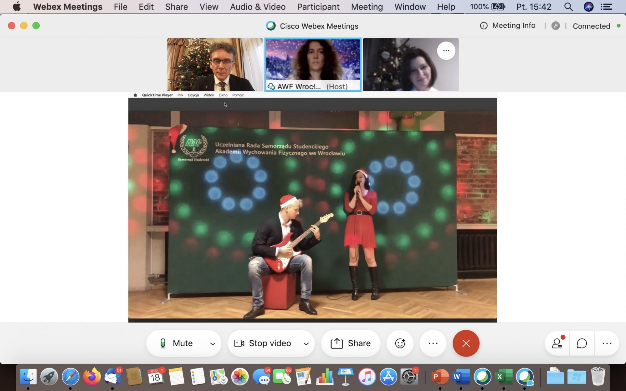Screen dimensions: 626x391
Task: Open Firefox in the Dock
Action: [x=91, y=376]
